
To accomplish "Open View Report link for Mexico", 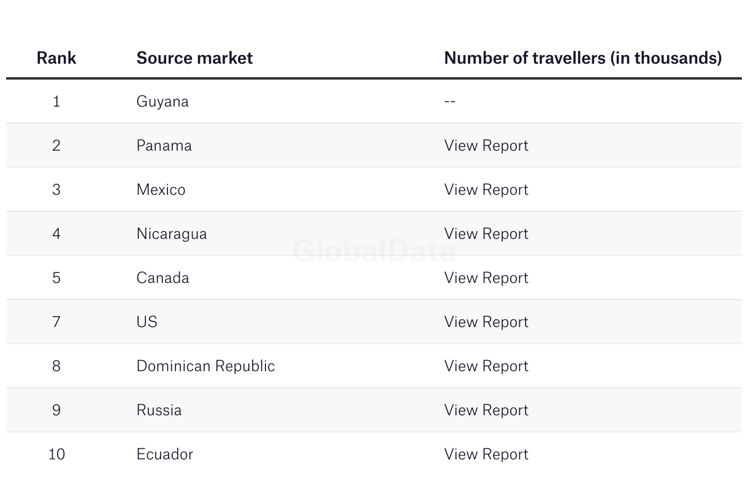I will (486, 190).
